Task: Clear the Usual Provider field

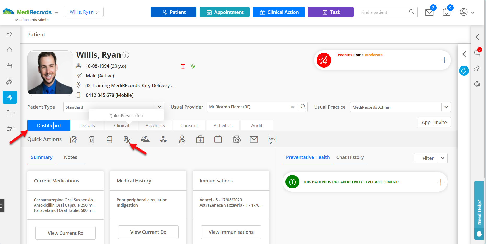Action: (x=293, y=107)
